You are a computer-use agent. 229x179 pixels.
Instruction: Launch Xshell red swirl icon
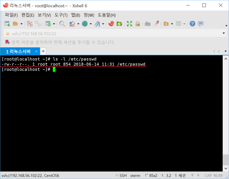111,24
